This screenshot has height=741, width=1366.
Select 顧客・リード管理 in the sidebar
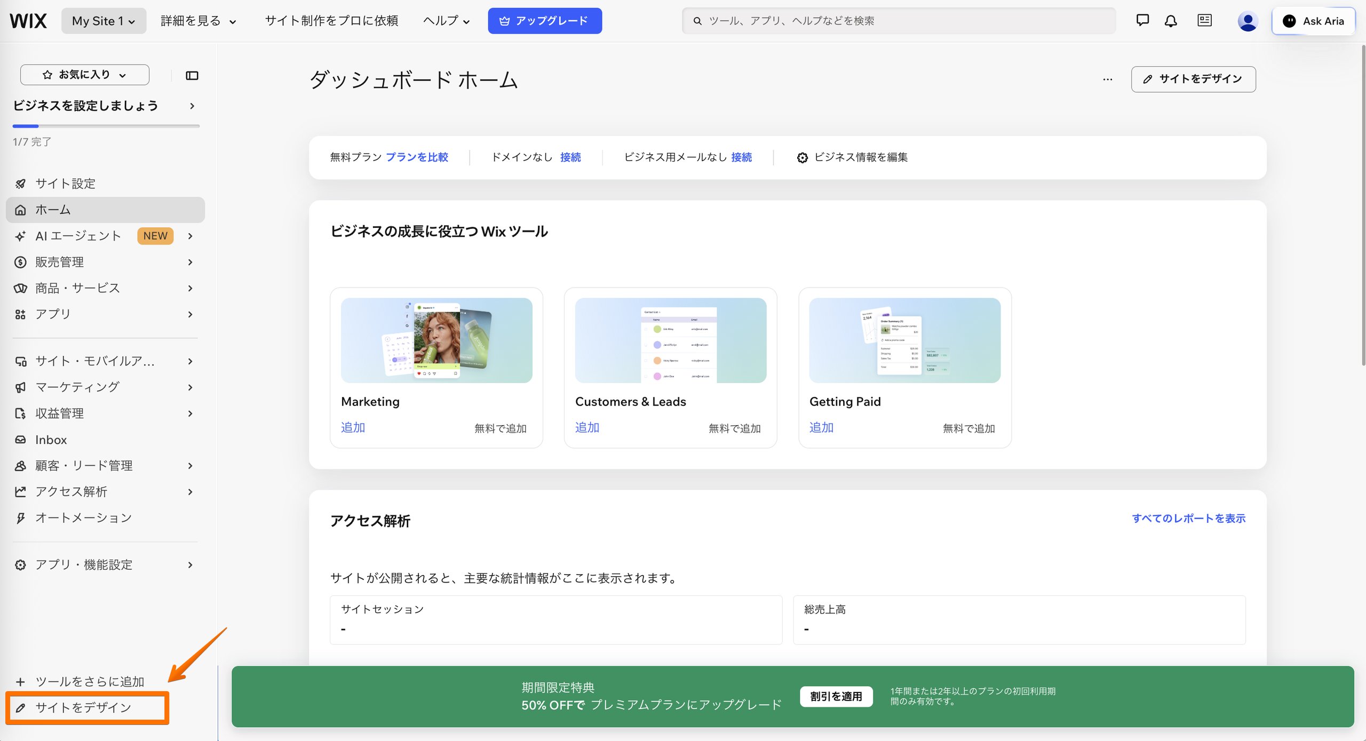(x=105, y=466)
